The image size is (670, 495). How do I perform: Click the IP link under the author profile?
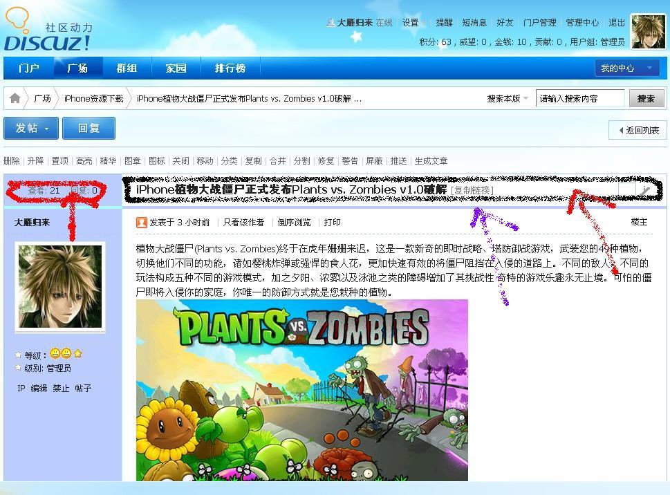click(x=21, y=388)
